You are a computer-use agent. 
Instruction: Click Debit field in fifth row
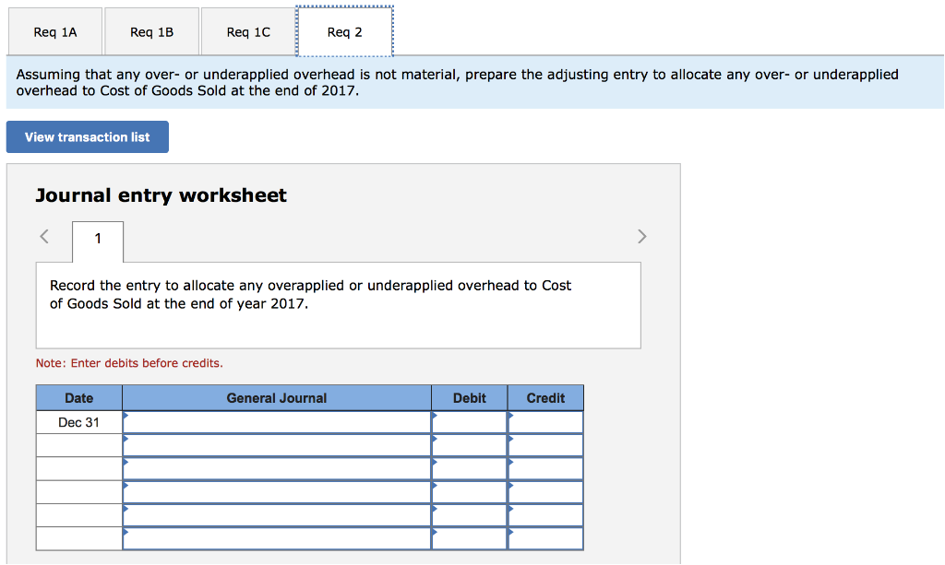[469, 515]
